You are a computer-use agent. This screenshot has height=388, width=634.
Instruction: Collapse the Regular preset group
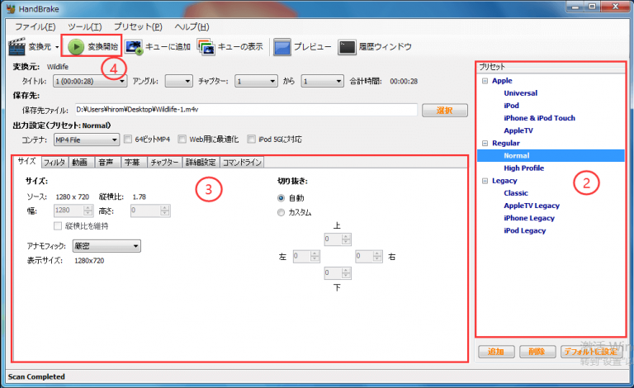pos(485,143)
